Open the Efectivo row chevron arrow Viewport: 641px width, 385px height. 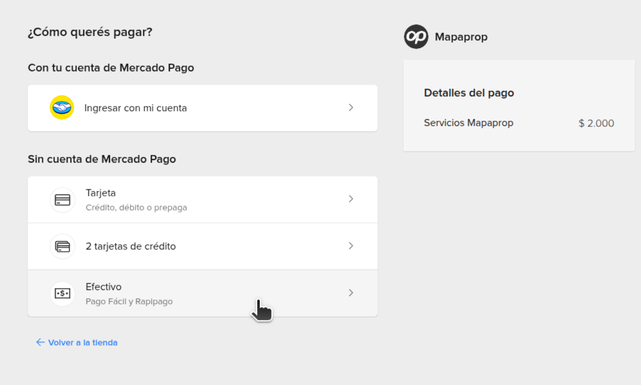click(351, 292)
